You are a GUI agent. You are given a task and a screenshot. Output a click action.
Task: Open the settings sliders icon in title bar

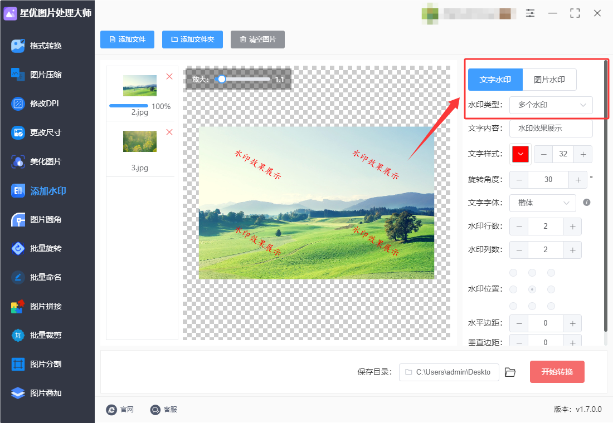530,13
